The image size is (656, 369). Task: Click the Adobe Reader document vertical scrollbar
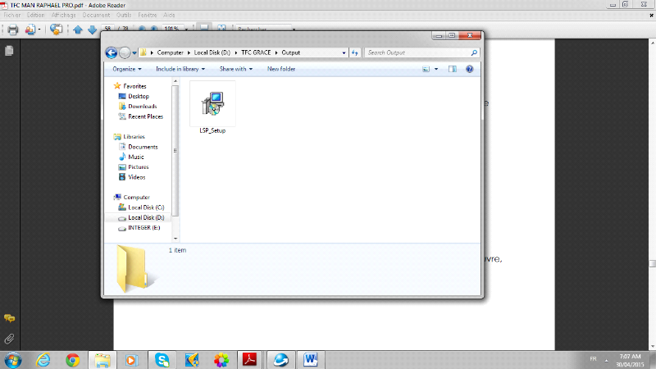[652, 194]
